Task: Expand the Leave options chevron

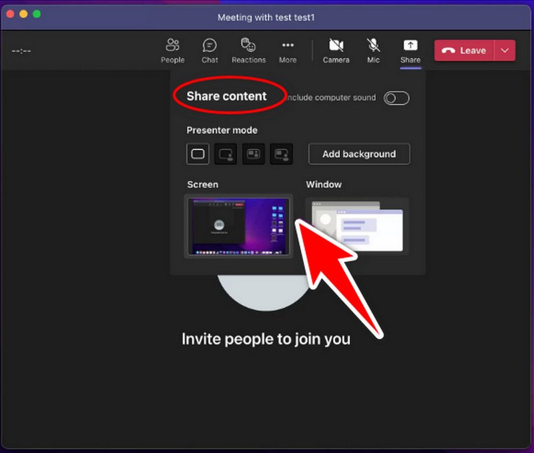Action: [x=505, y=51]
